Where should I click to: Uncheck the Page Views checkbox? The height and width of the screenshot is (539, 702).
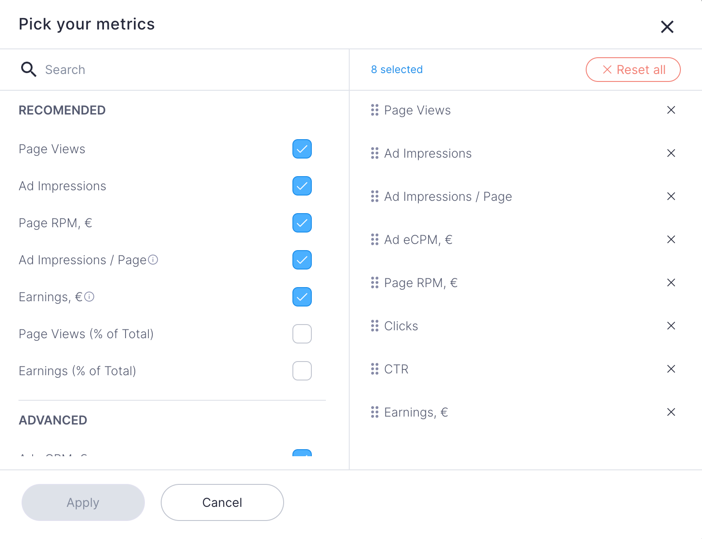point(302,149)
